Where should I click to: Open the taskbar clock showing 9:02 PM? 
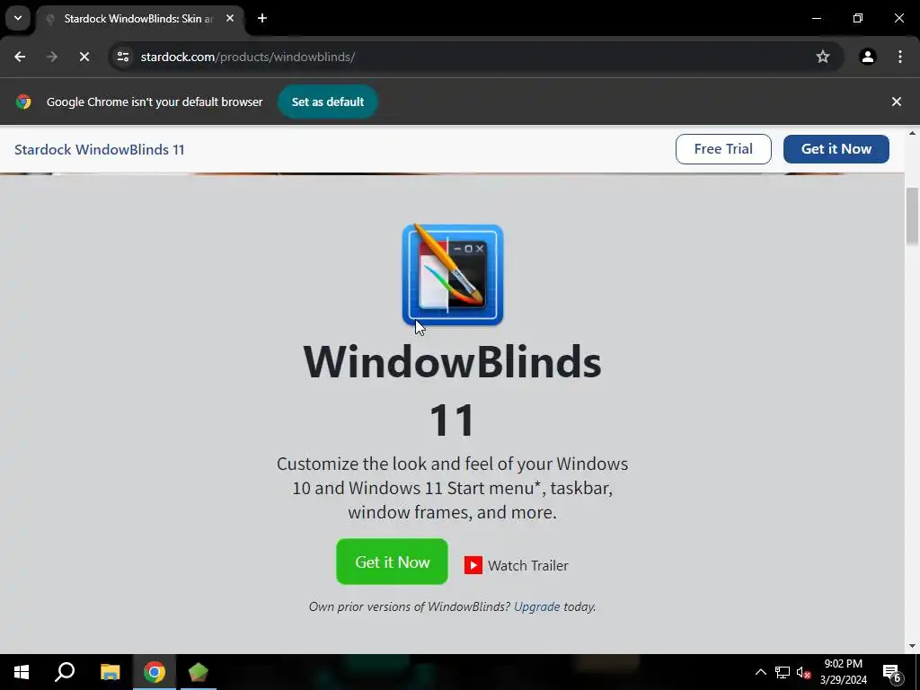coord(843,672)
